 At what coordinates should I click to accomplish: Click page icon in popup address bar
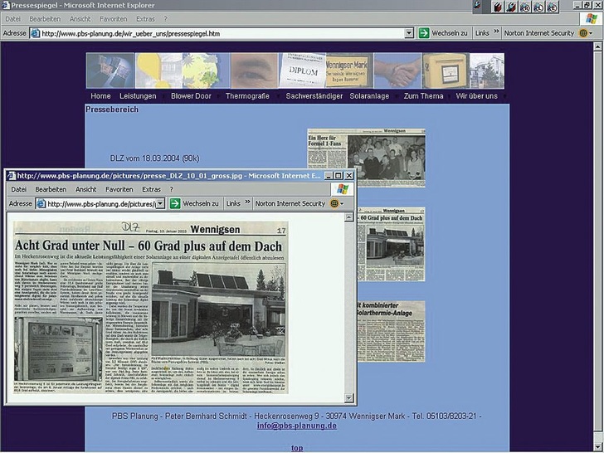[x=41, y=203]
